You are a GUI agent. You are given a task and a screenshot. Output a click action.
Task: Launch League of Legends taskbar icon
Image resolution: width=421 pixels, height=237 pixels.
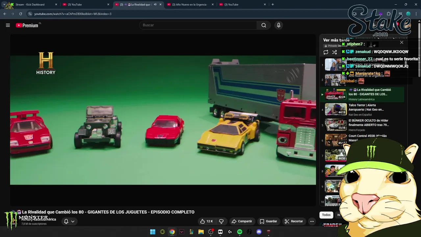click(191, 232)
